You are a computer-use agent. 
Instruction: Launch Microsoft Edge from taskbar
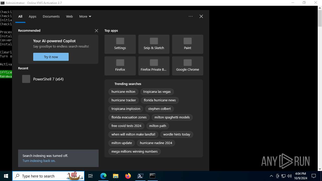click(103, 176)
